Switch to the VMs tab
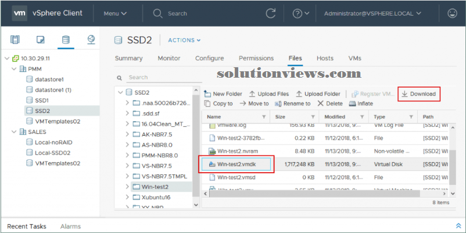466x233 pixels. (x=355, y=59)
